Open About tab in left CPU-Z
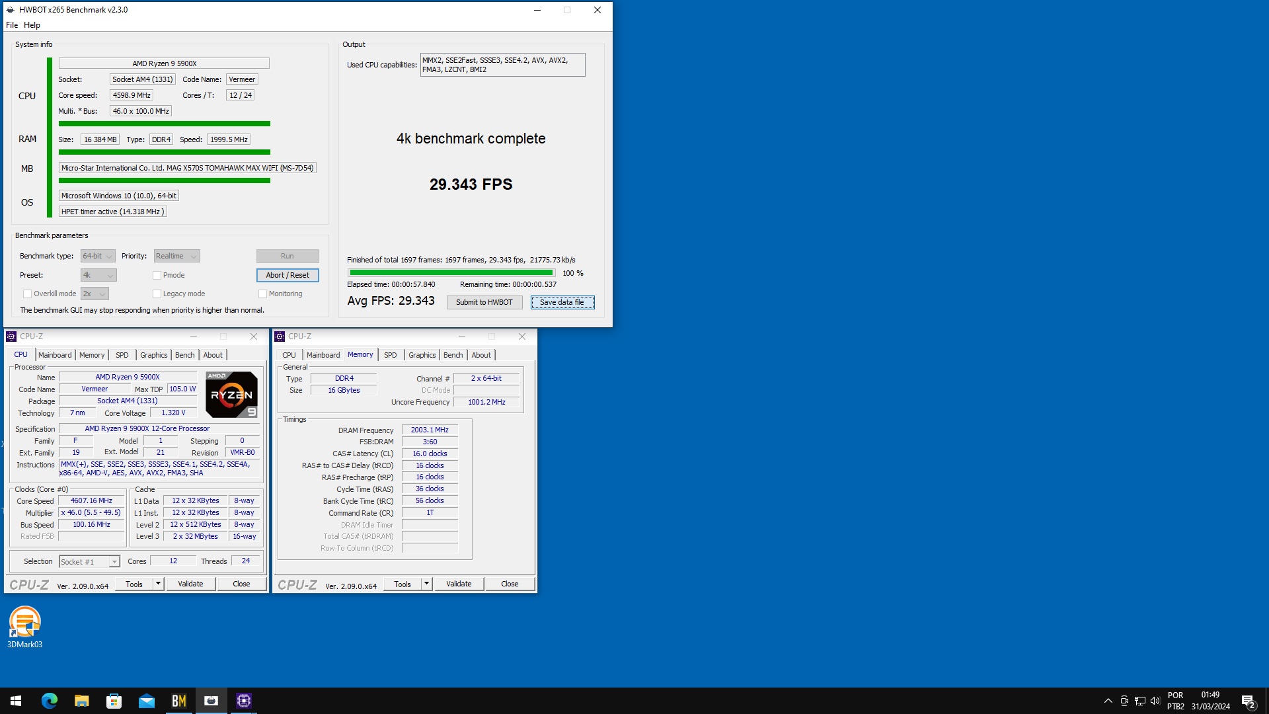Viewport: 1269px width, 714px height. pos(213,355)
